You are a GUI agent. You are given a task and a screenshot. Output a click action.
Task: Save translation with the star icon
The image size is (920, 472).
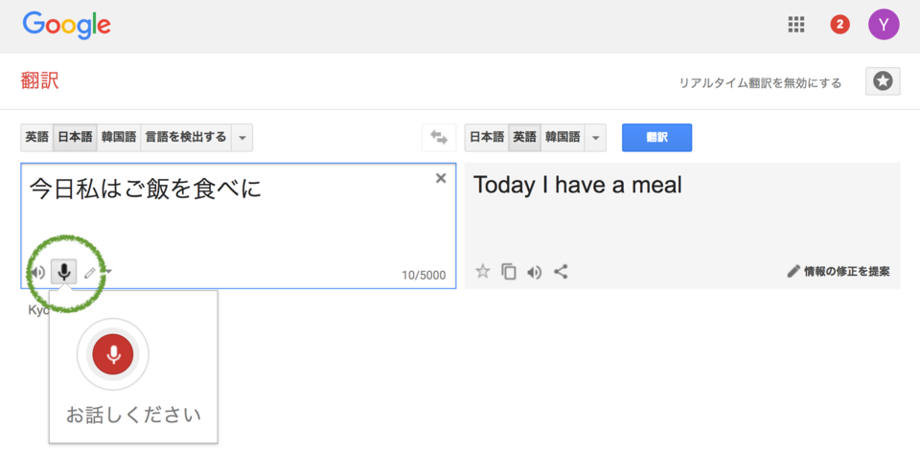(482, 272)
